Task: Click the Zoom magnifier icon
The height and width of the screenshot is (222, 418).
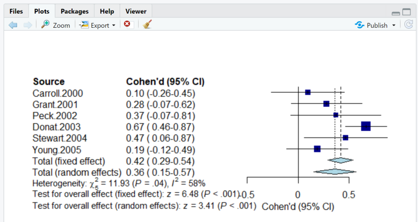Action: pyautogui.click(x=45, y=24)
